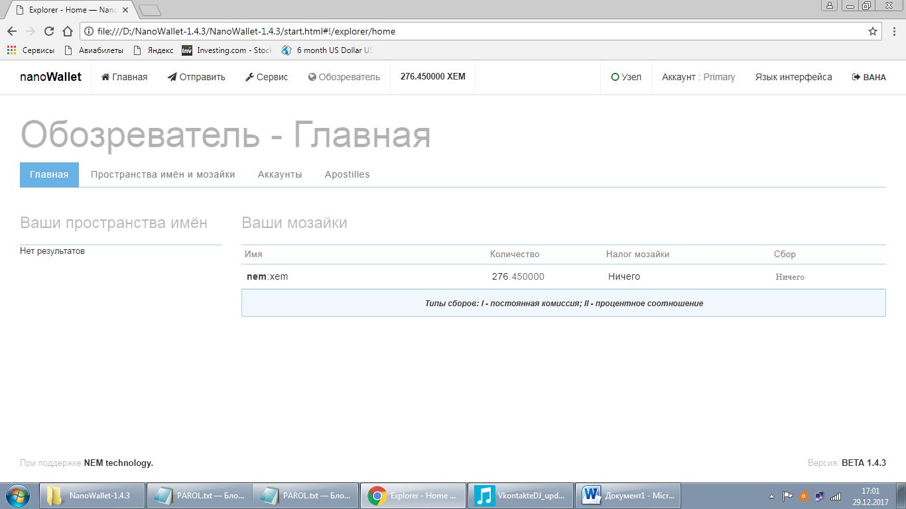The image size is (906, 509).
Task: Expand Сервис services menu
Action: [x=267, y=77]
